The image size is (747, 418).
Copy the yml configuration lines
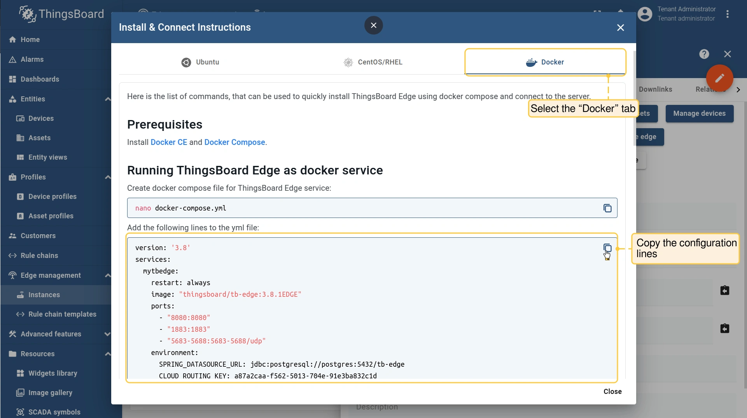pyautogui.click(x=607, y=248)
